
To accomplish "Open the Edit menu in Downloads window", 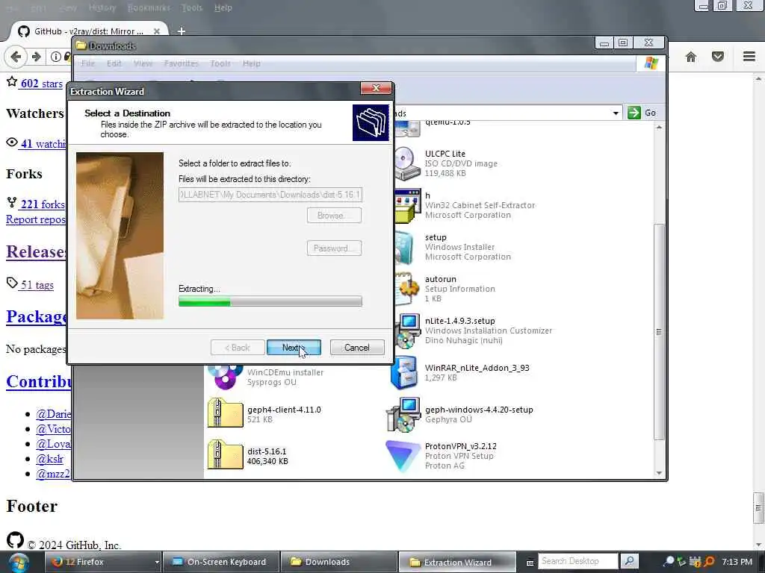I will (114, 63).
